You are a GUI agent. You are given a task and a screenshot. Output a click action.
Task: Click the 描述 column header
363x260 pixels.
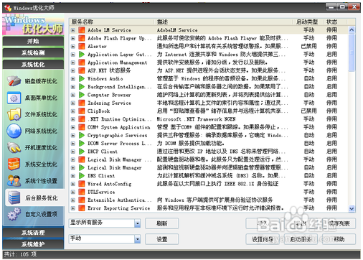pos(224,22)
